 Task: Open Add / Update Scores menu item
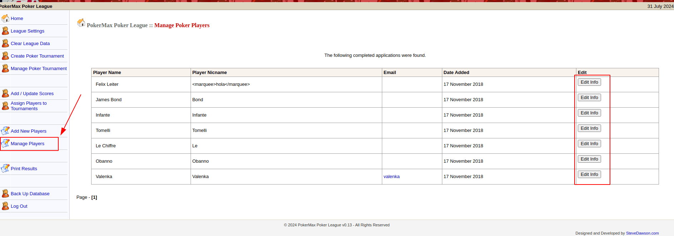(x=32, y=93)
